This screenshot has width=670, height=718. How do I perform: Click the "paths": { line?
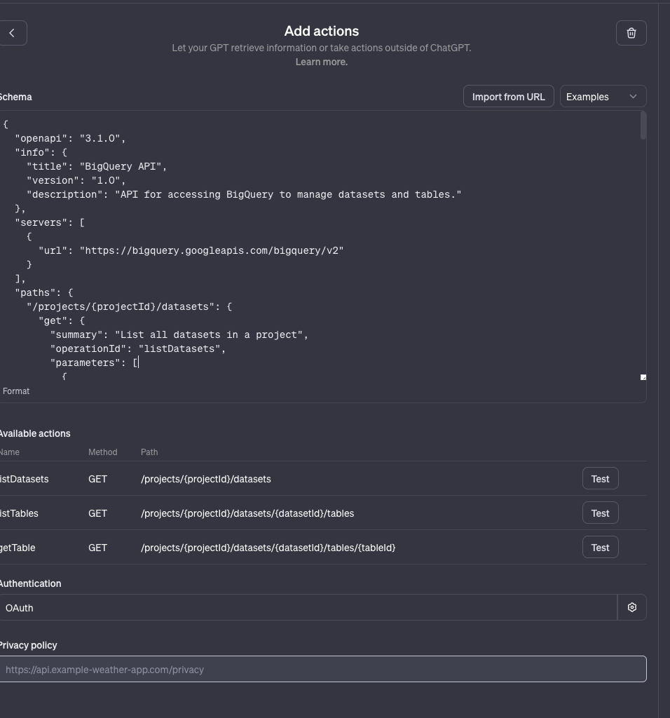[x=44, y=292]
